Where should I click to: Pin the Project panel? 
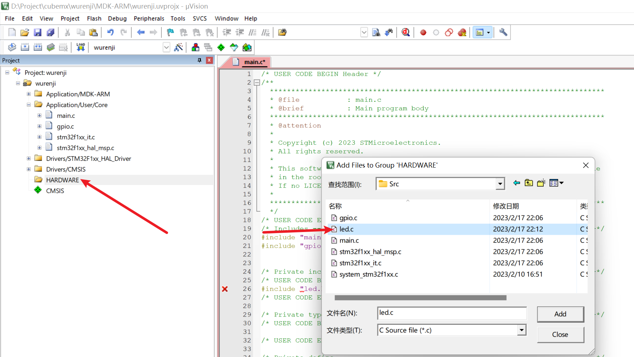(x=199, y=60)
